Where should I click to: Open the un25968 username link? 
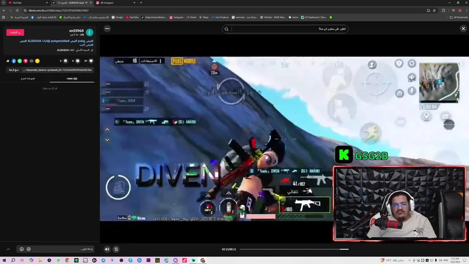click(x=76, y=31)
